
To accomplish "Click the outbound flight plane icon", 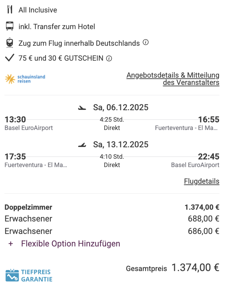I will [82, 108].
